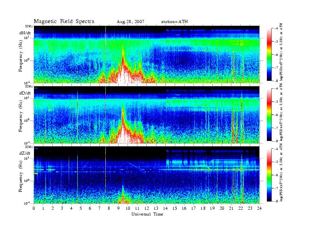Click hour '7' on the Universal Time axis
This screenshot has width=309, height=239.
click(x=100, y=208)
